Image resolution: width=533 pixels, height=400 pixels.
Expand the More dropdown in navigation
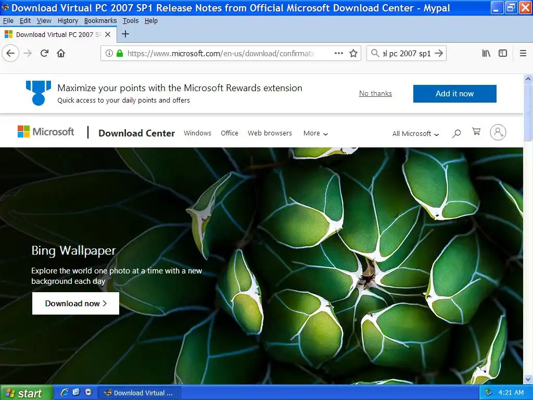pyautogui.click(x=316, y=133)
